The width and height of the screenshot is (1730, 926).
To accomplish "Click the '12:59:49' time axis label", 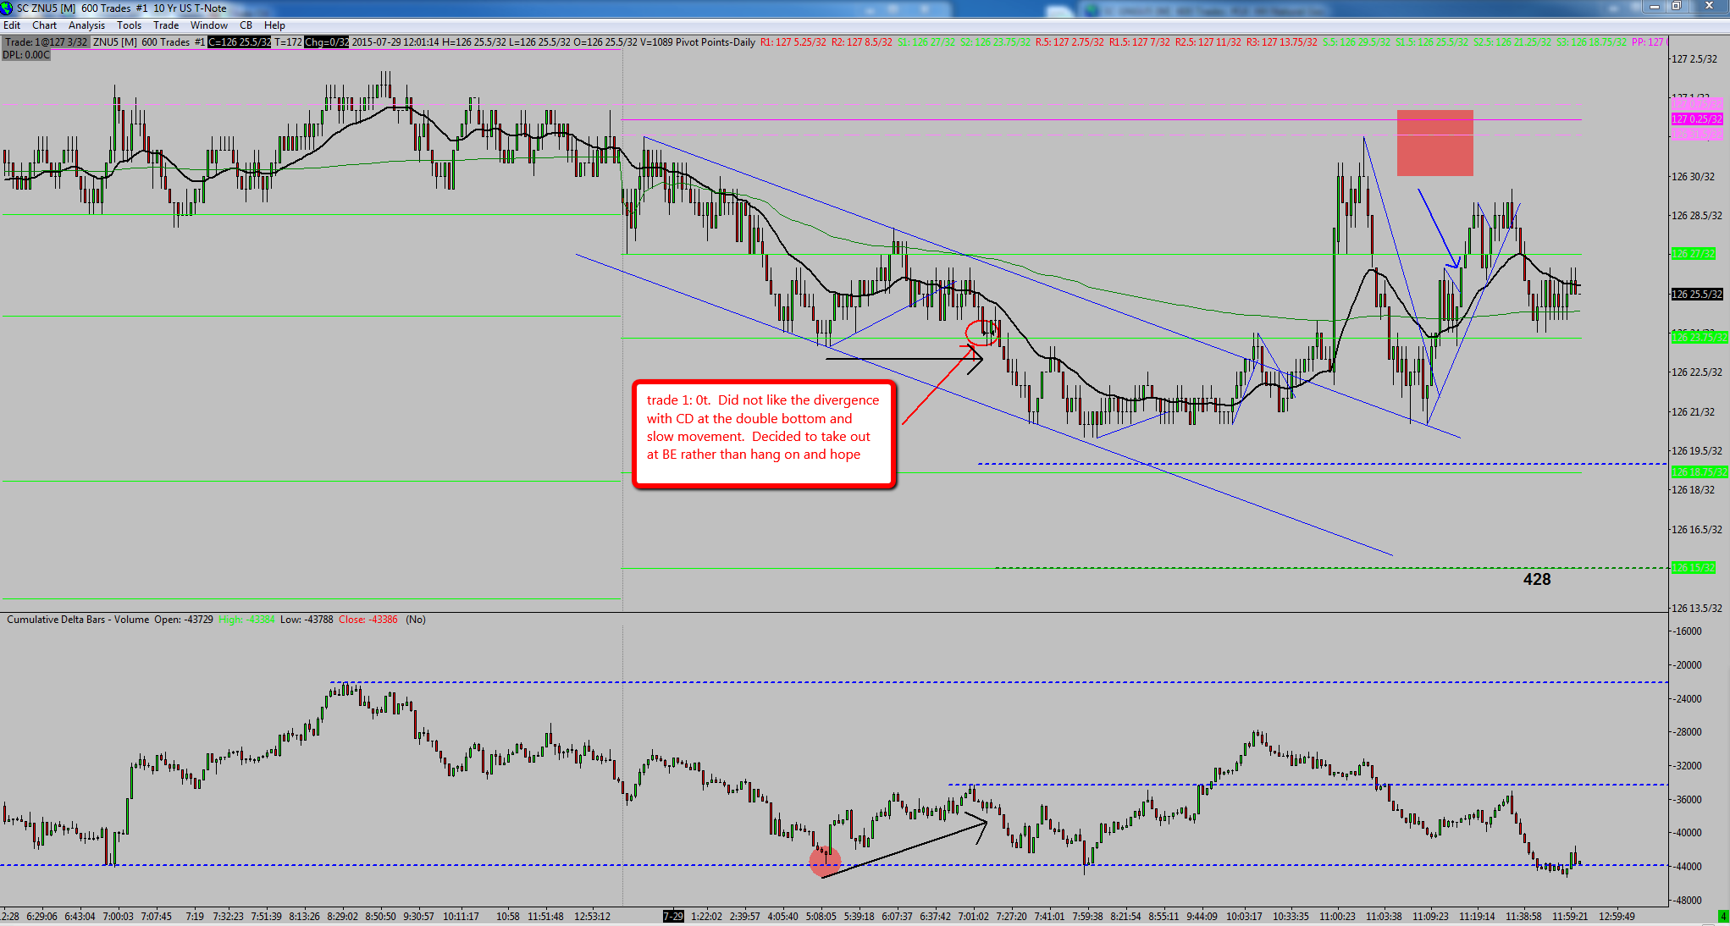I will (x=1617, y=917).
